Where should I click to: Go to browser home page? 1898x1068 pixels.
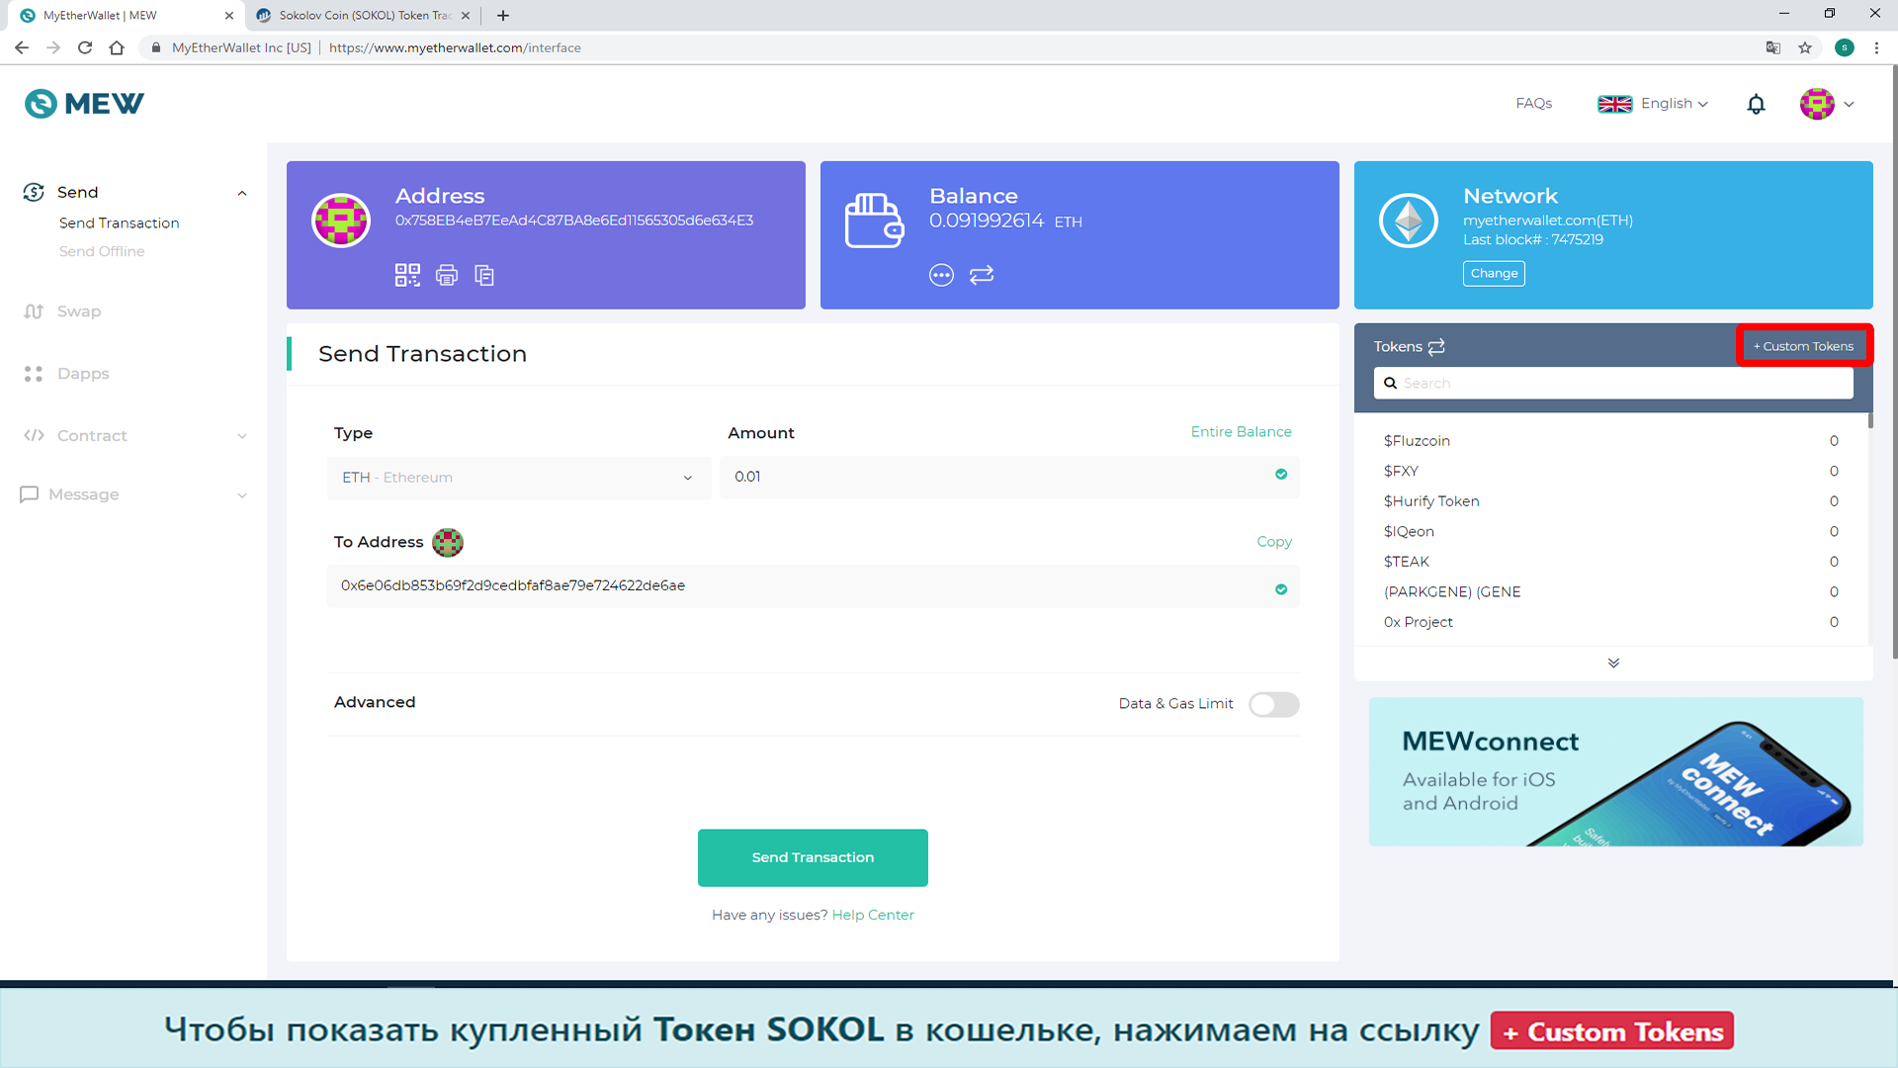coord(117,47)
